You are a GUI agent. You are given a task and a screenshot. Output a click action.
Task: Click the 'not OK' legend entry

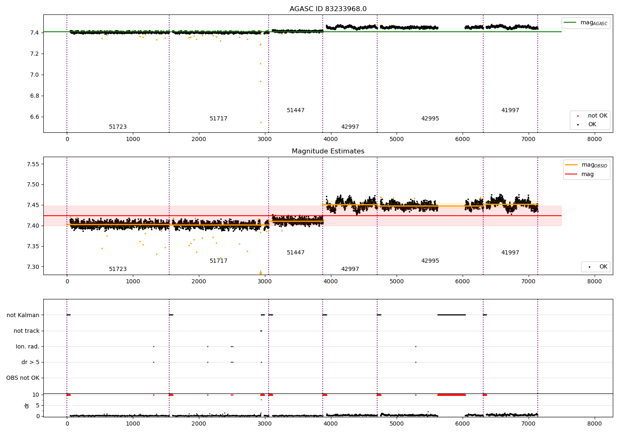point(591,116)
